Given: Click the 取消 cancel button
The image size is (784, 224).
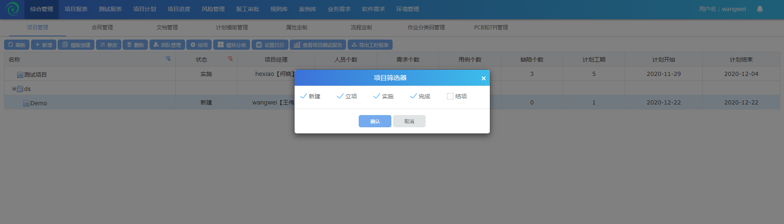Looking at the screenshot, I should click(409, 121).
